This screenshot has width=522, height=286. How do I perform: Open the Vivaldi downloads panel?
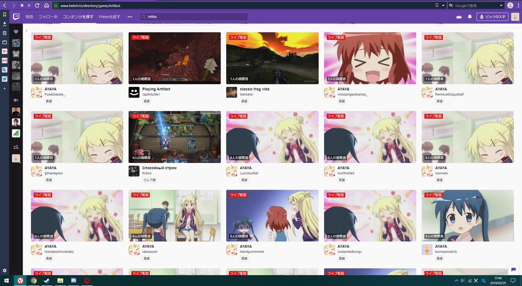pyautogui.click(x=4, y=23)
